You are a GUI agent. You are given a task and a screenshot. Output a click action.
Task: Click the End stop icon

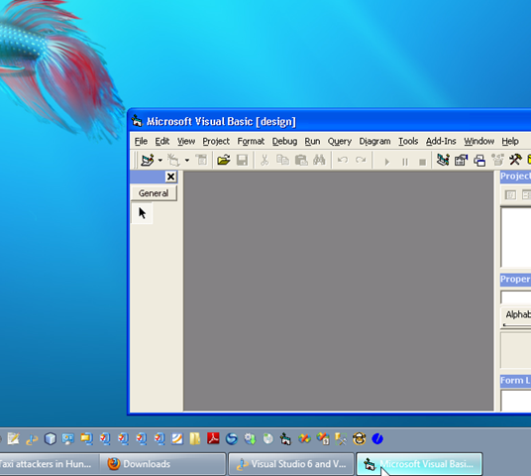point(422,162)
